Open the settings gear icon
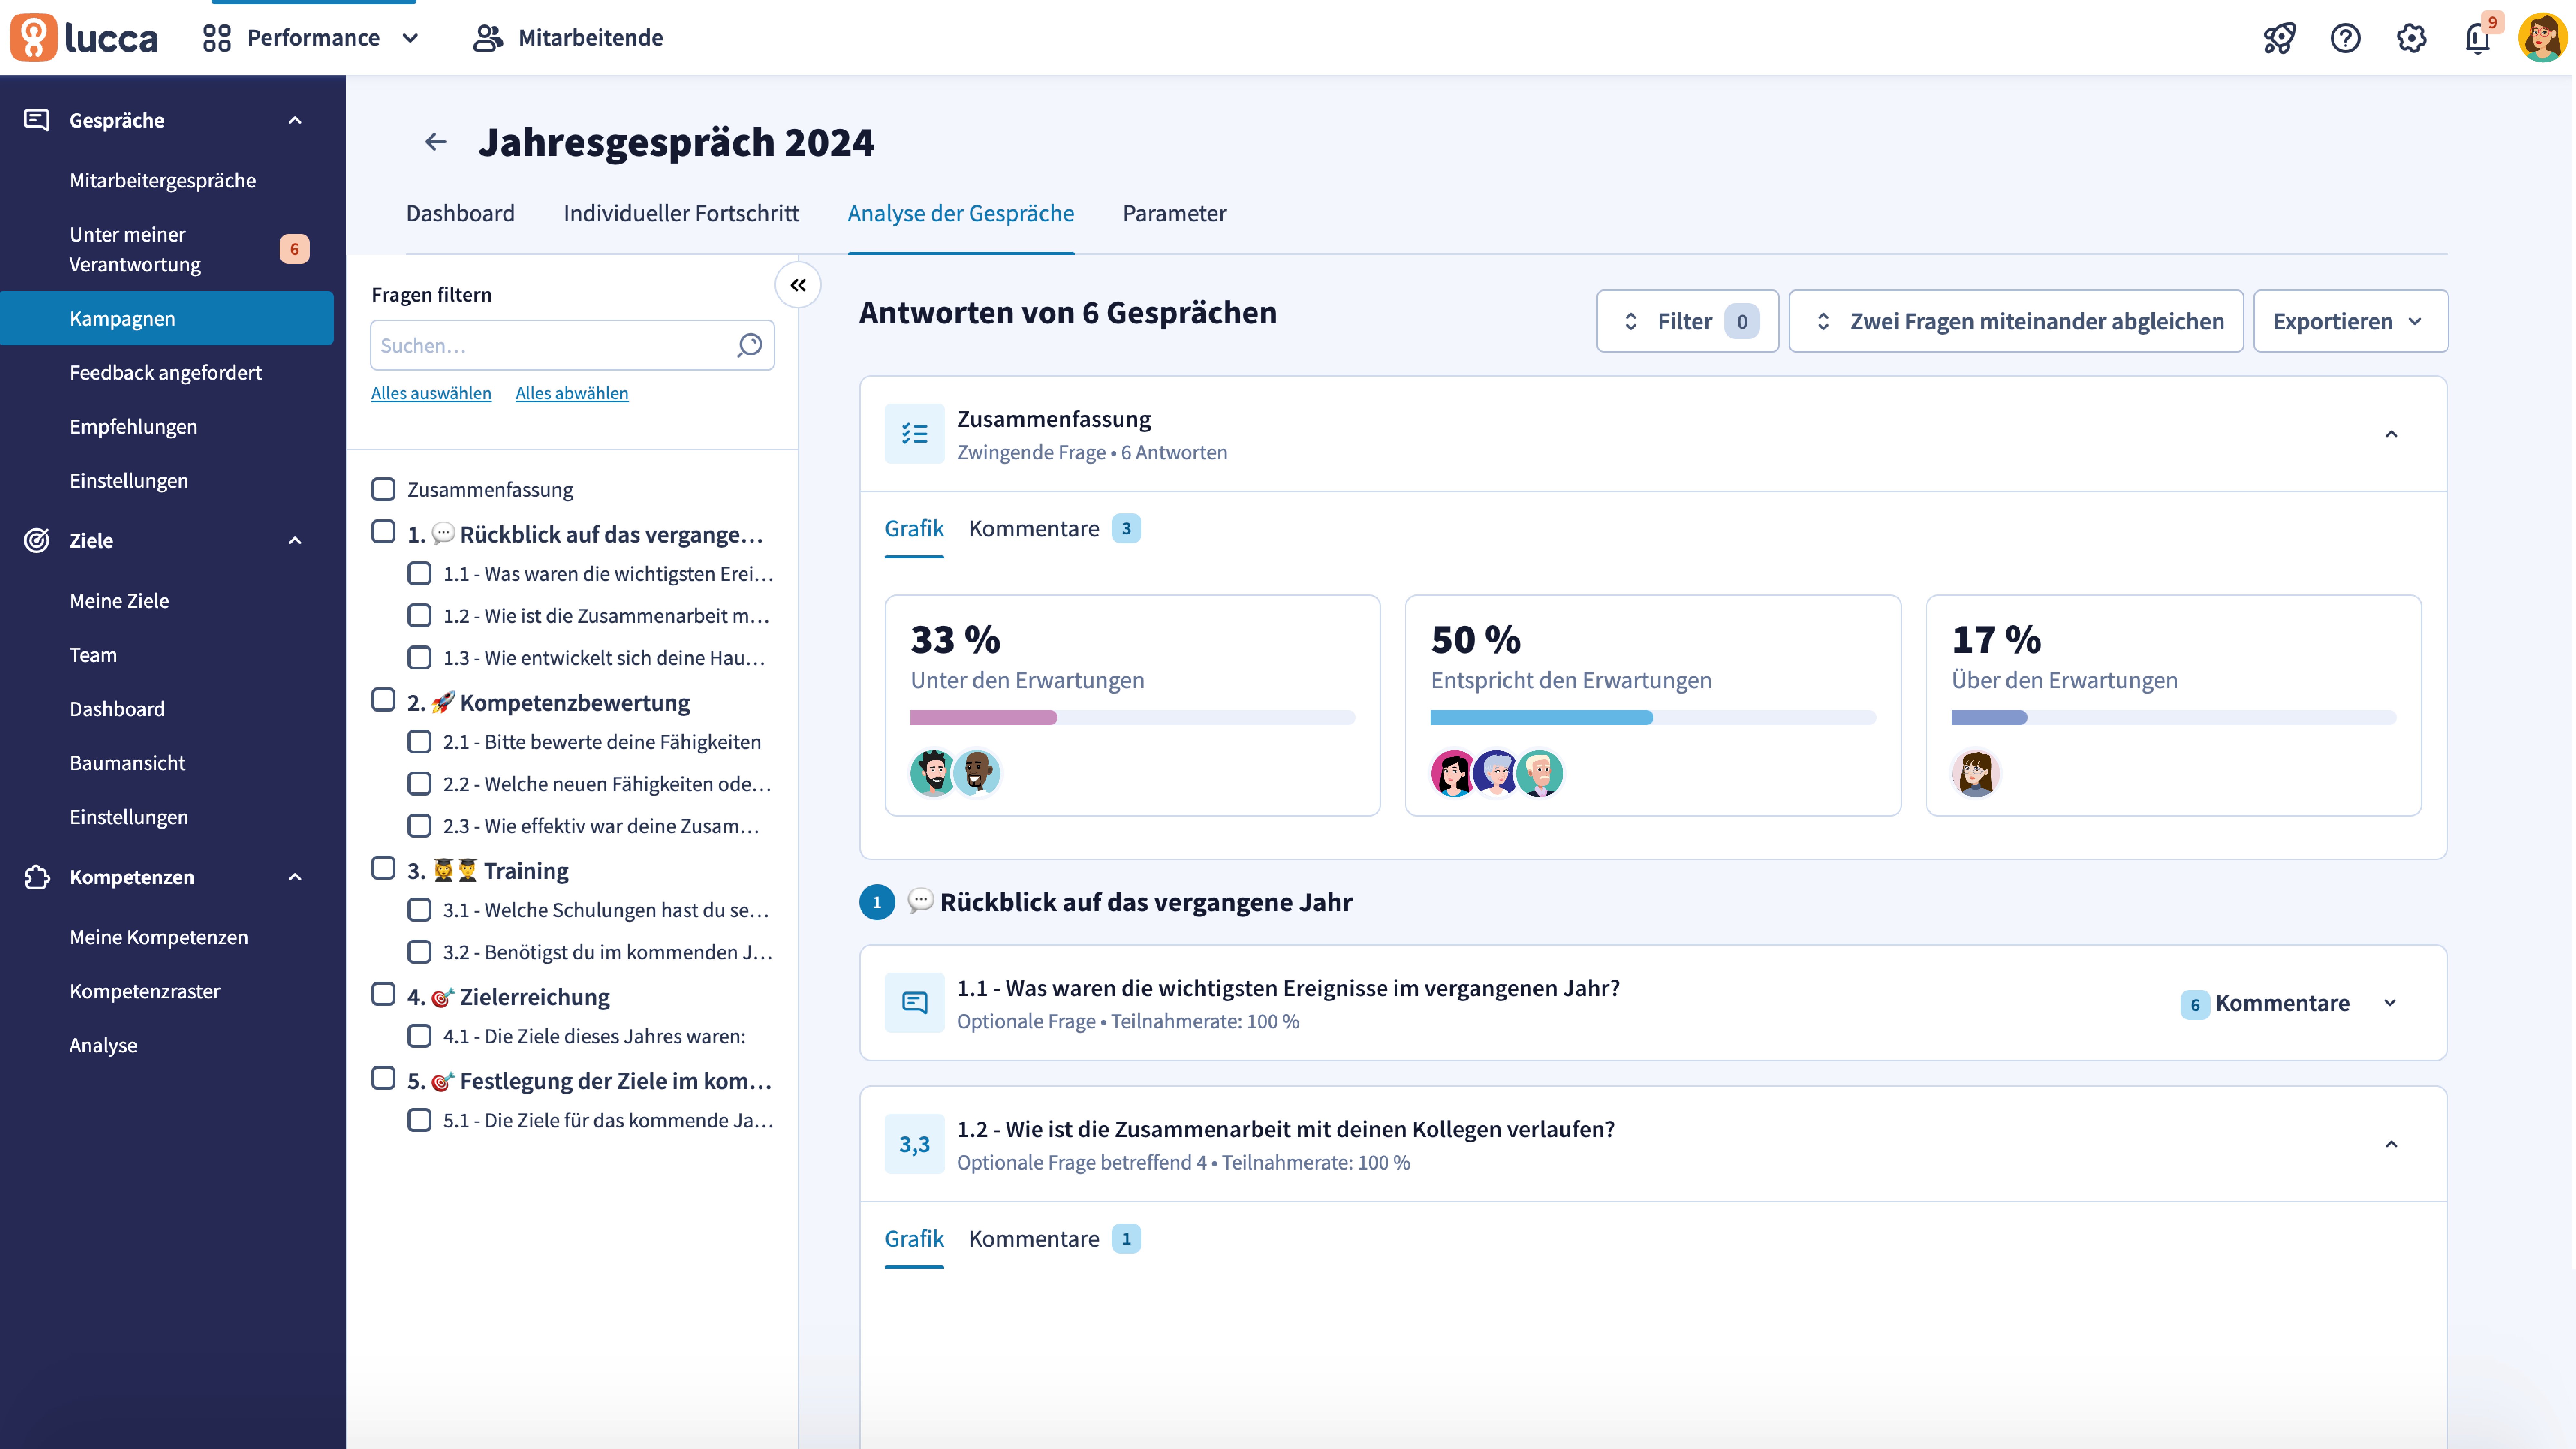The image size is (2576, 1449). coord(2411,38)
